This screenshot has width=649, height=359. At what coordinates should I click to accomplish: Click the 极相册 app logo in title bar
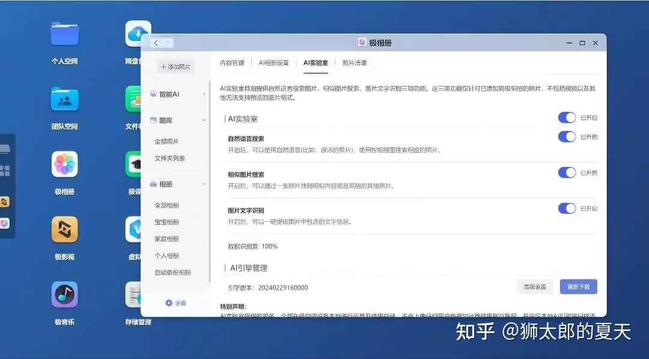coord(362,43)
